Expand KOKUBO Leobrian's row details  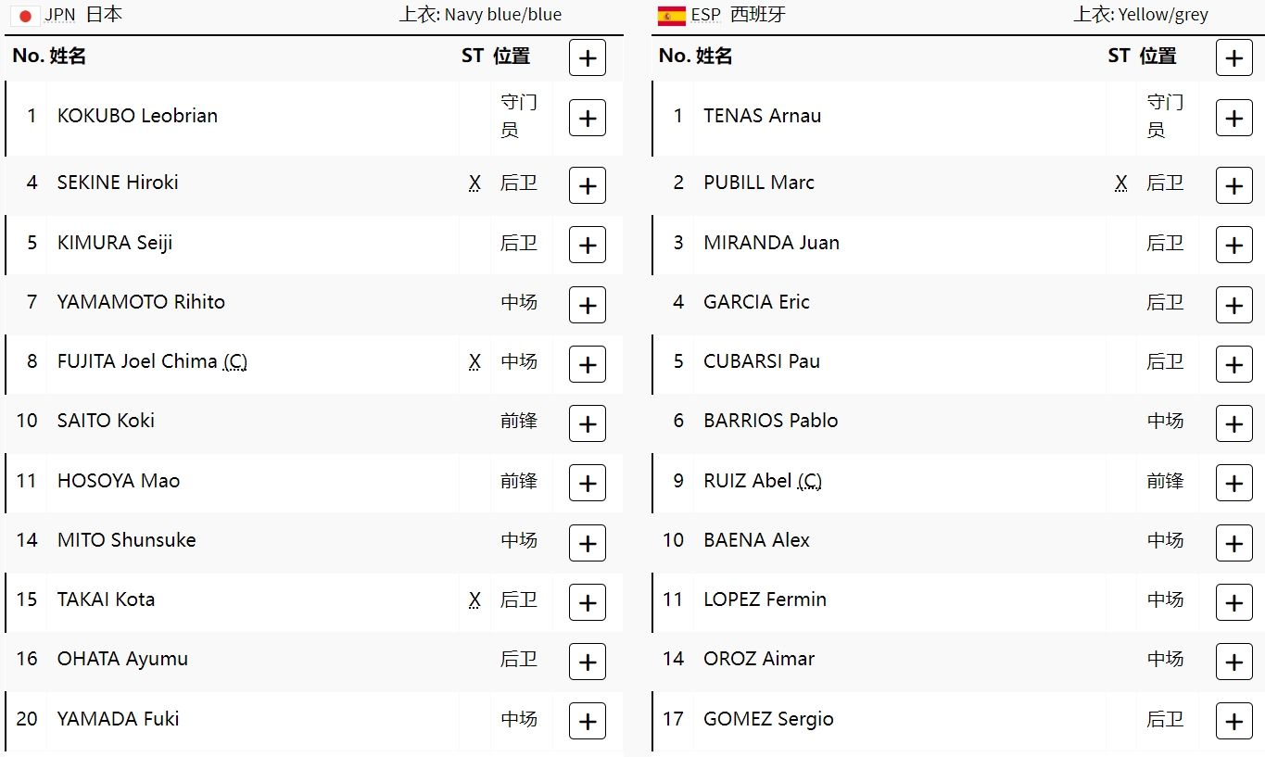tap(587, 119)
